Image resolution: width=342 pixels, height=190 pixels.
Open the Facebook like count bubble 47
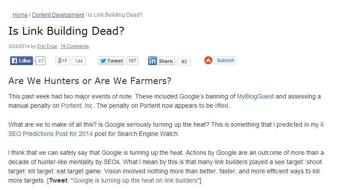click(40, 61)
